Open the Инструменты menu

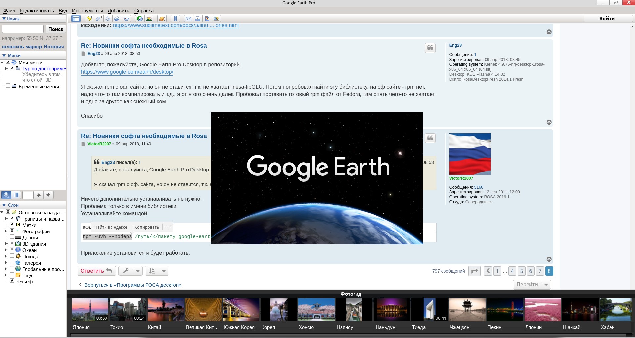tap(87, 11)
